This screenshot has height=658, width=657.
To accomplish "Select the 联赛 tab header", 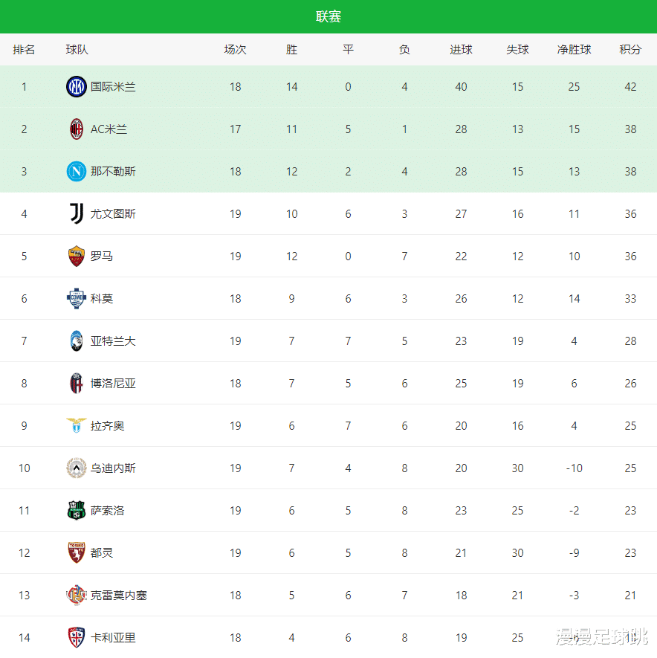I will tap(328, 16).
